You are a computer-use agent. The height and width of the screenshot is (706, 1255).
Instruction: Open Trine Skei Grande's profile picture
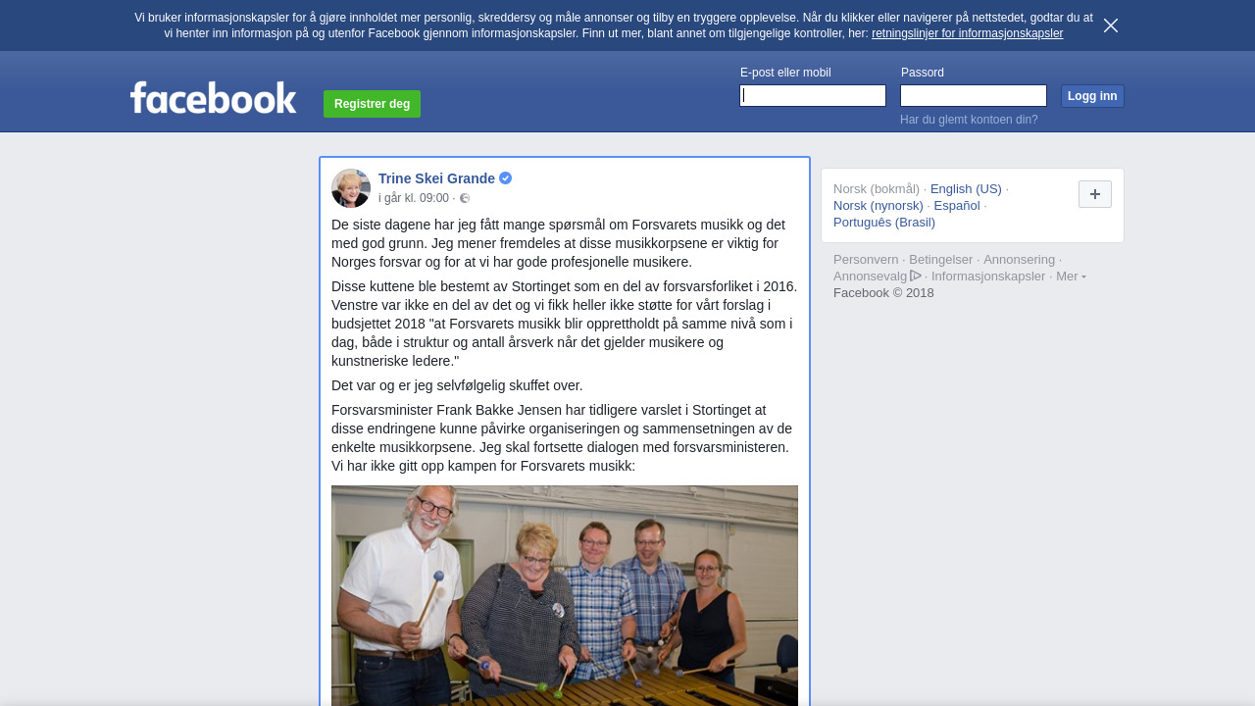[351, 188]
